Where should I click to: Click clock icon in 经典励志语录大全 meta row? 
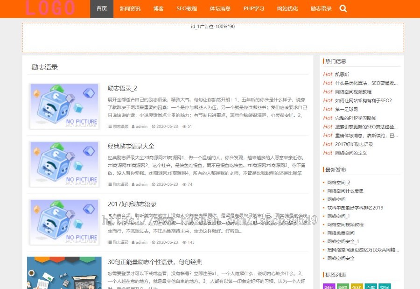[154, 184]
